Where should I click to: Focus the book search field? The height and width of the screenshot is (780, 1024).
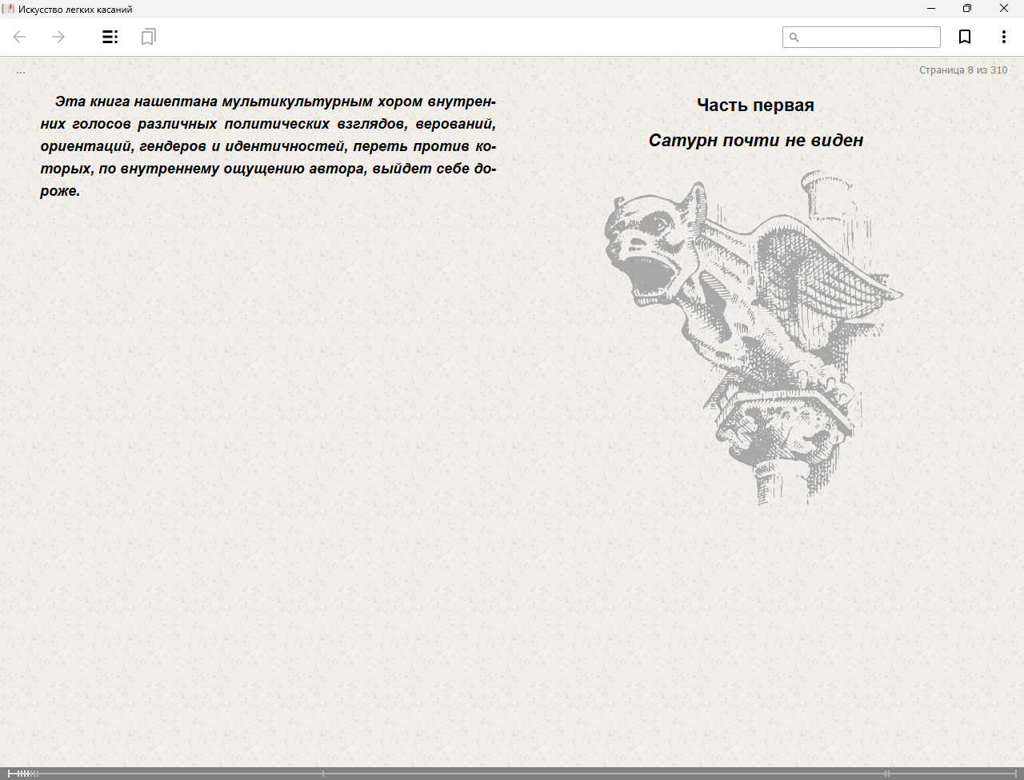tap(868, 38)
